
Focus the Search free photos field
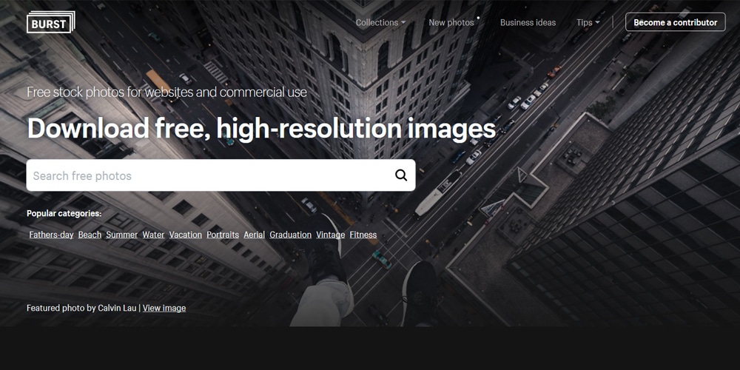[221, 175]
